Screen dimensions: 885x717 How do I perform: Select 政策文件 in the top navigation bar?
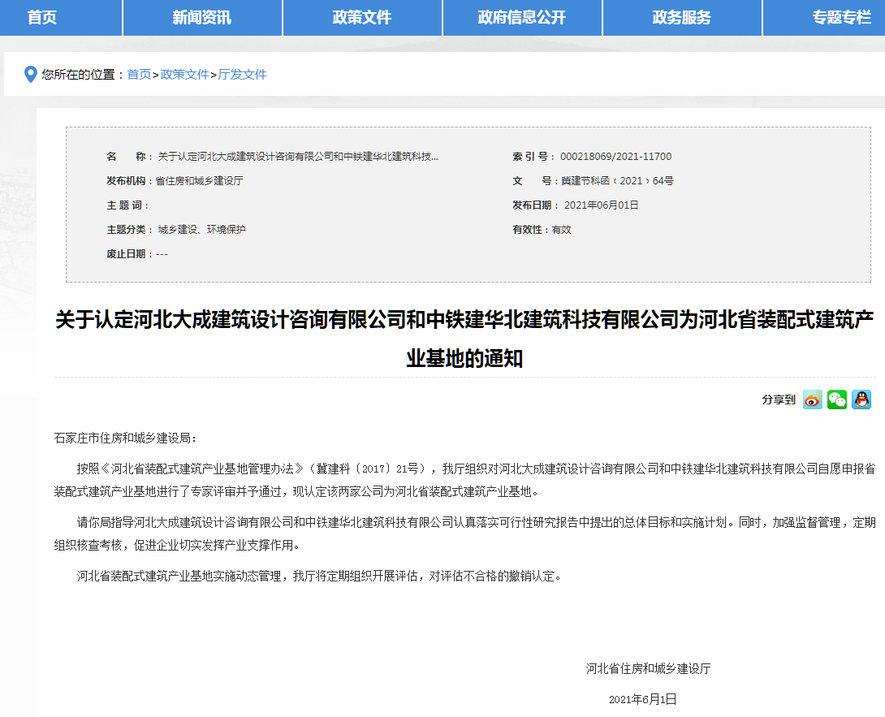click(x=362, y=17)
